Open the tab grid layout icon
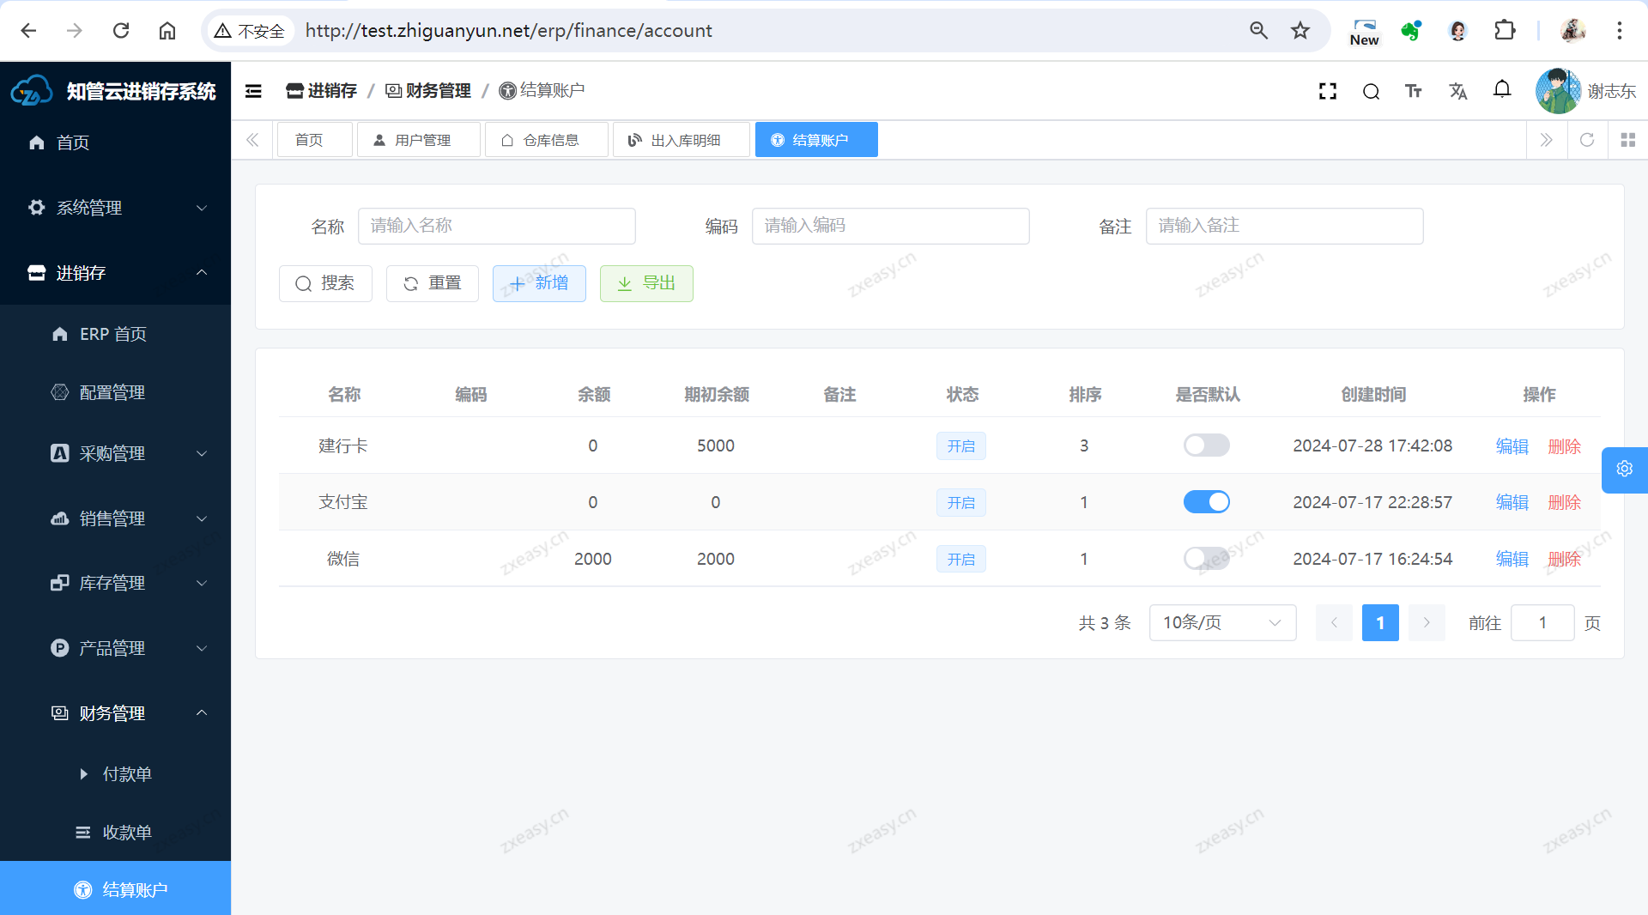 [1627, 140]
